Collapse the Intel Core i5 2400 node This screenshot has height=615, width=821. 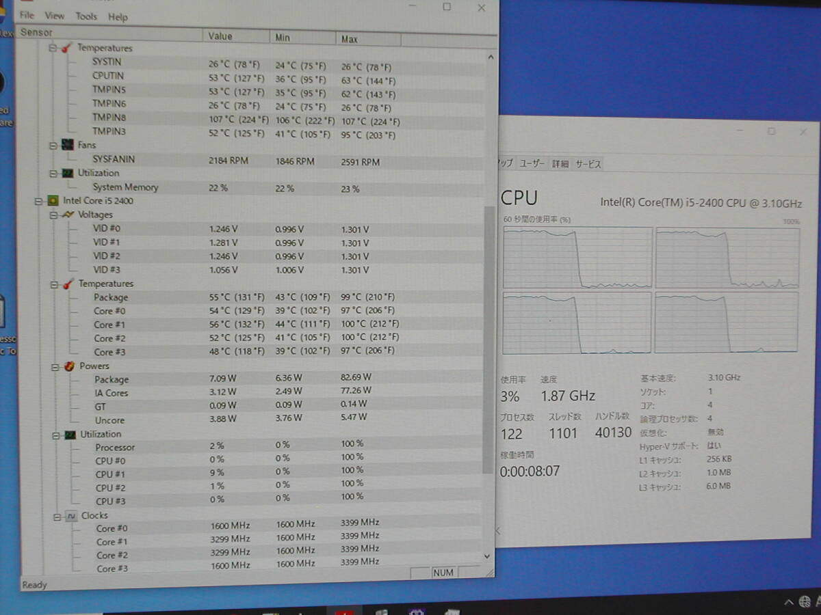(x=38, y=201)
